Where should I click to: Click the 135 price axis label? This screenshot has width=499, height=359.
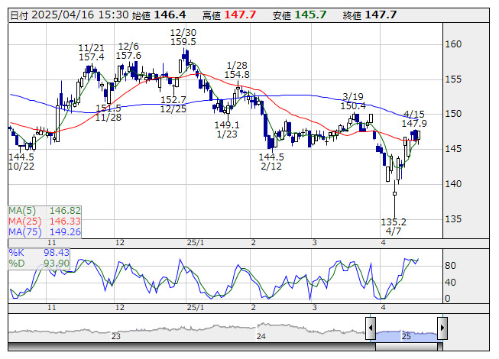453,219
